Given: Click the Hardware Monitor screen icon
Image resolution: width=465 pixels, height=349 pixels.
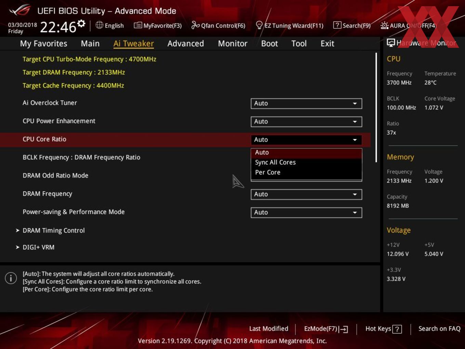Looking at the screenshot, I should pos(391,43).
